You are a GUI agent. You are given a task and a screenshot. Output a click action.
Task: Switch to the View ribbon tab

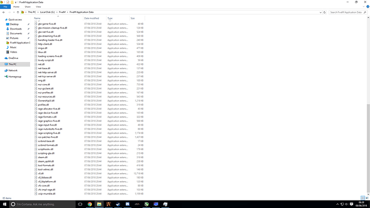pos(38,6)
